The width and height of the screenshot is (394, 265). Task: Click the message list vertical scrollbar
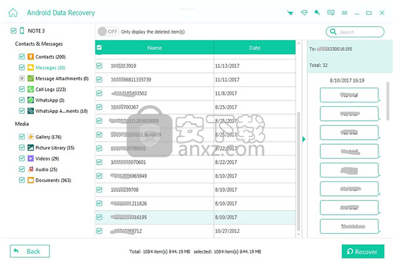[299, 171]
